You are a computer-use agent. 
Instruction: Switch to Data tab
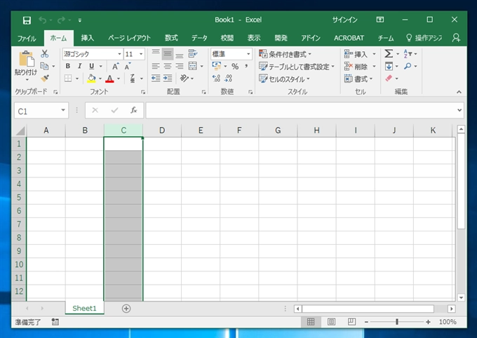click(x=199, y=39)
